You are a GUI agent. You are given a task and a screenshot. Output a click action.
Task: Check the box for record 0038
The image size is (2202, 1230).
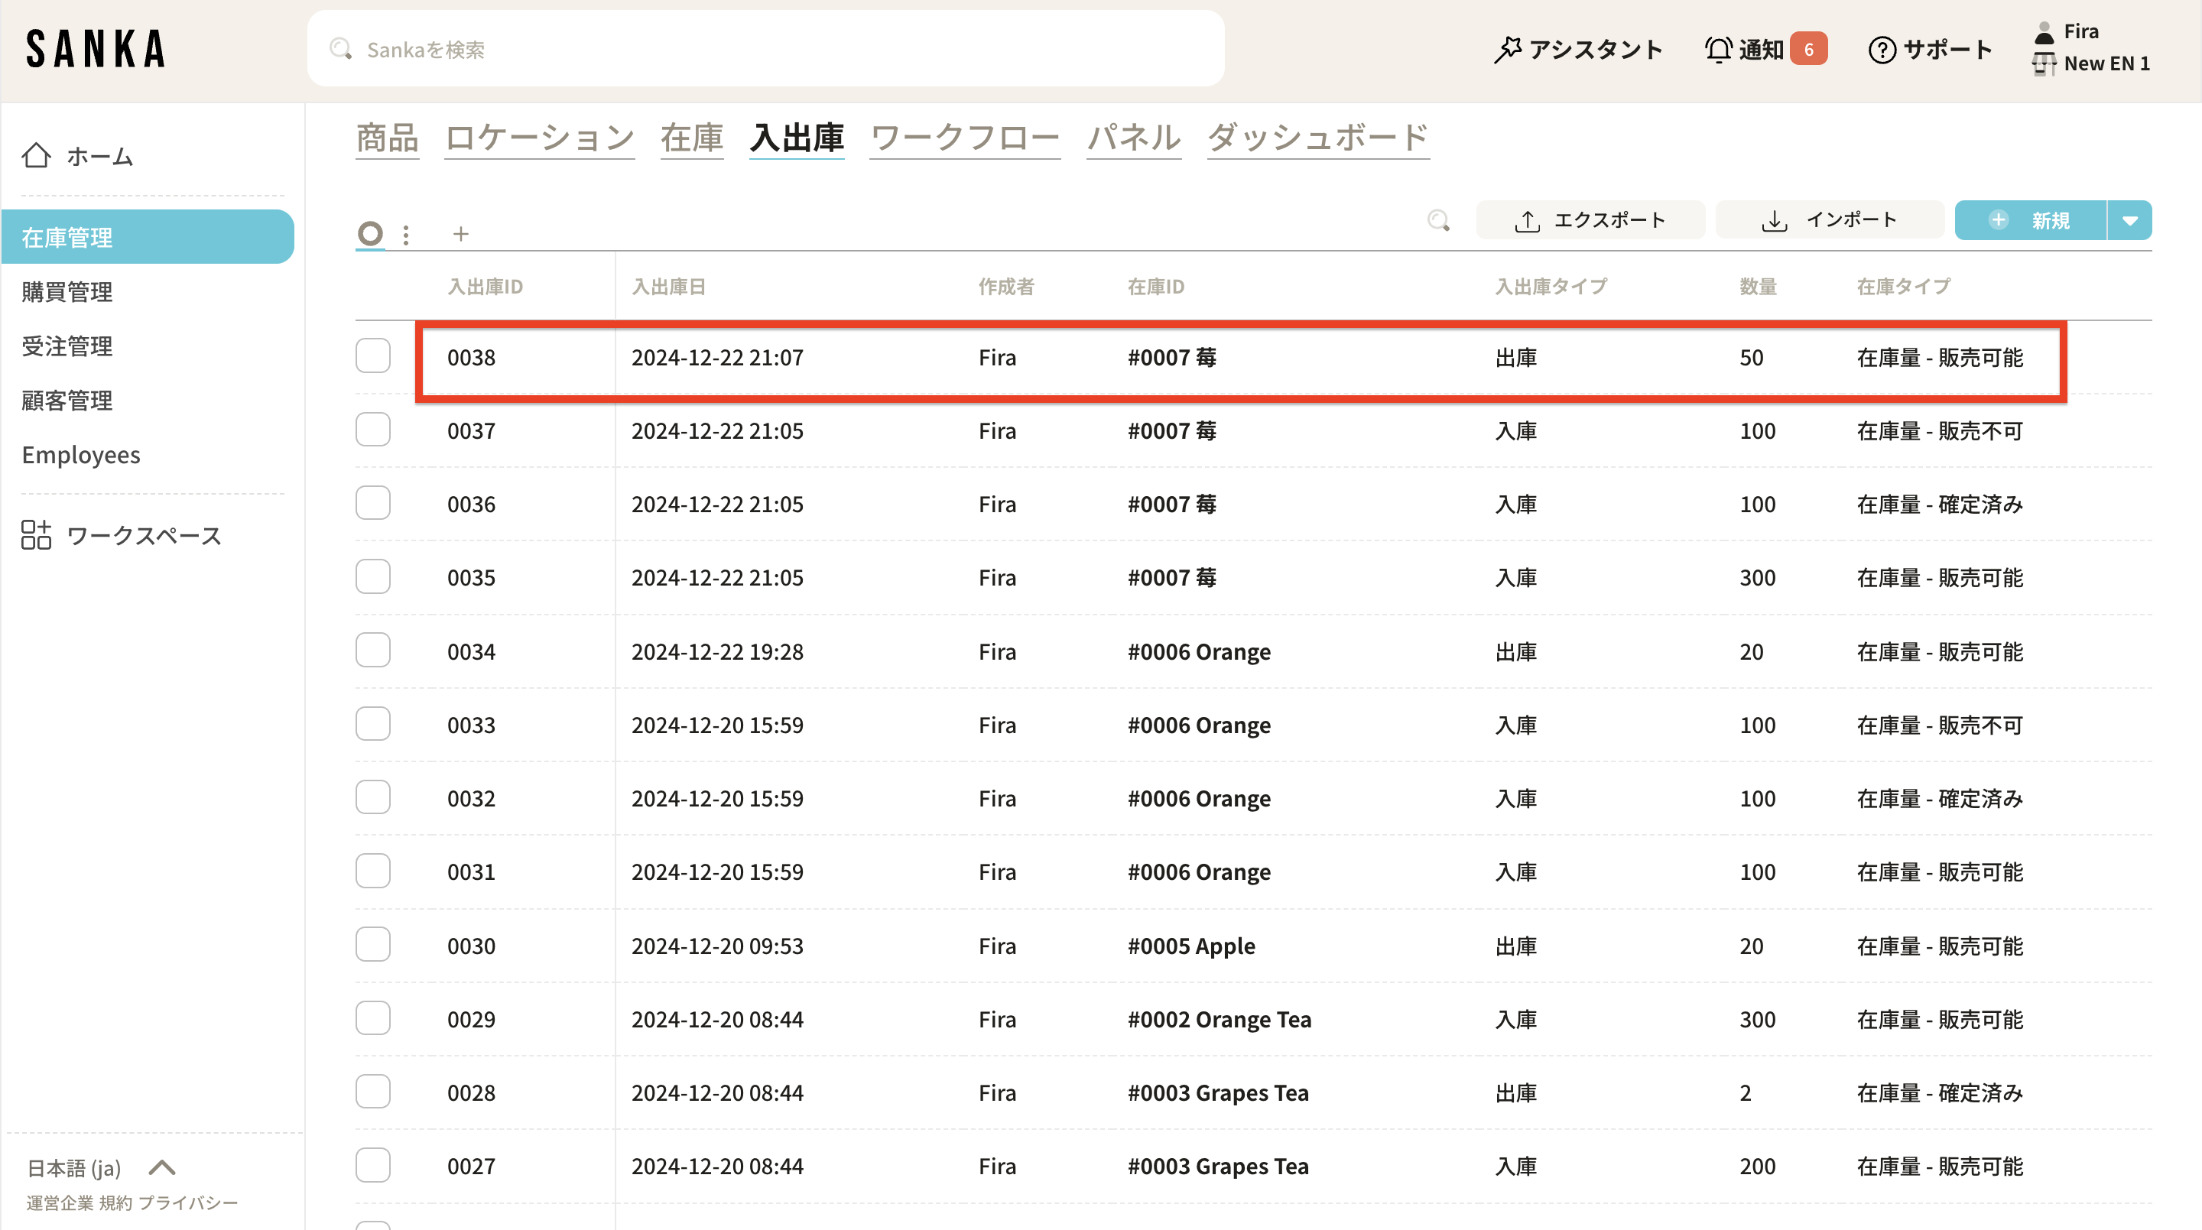tap(372, 356)
